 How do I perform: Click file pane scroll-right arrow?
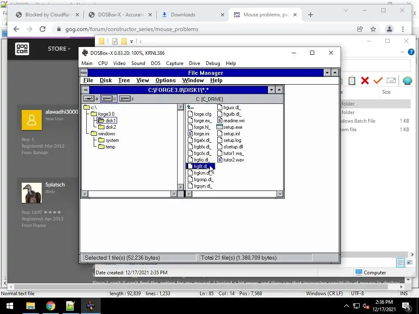(280, 194)
